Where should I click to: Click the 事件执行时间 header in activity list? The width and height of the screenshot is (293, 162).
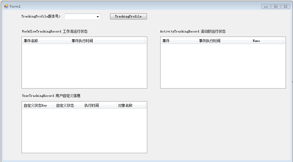coord(224,41)
